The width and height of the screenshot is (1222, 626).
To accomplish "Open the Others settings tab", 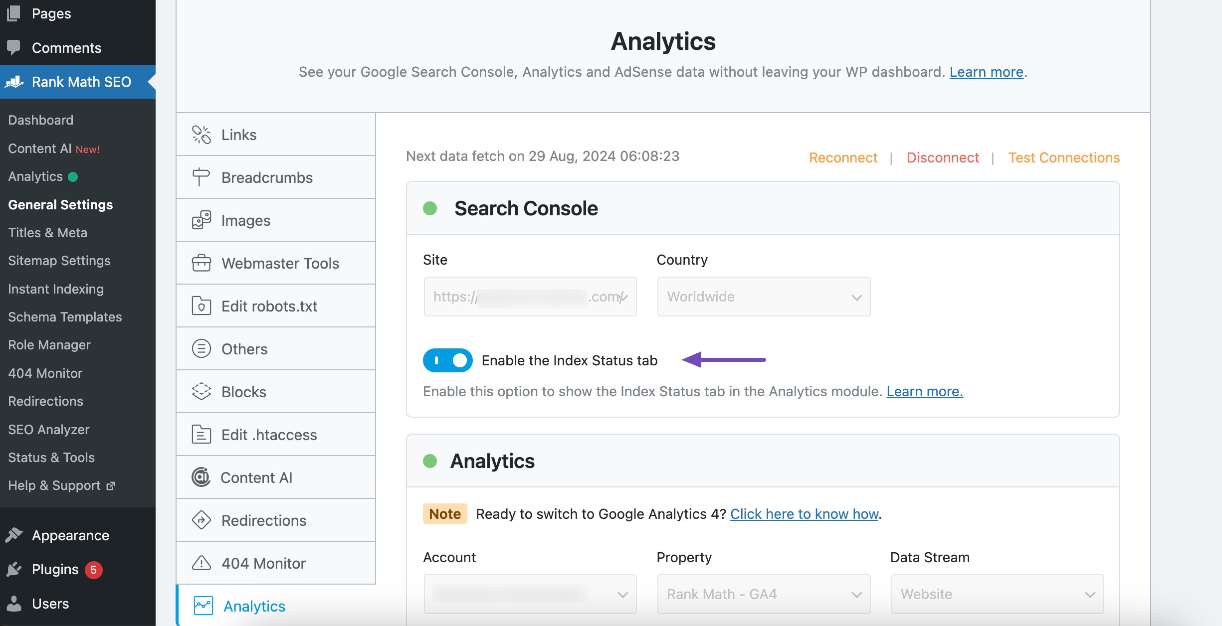I will pyautogui.click(x=276, y=349).
